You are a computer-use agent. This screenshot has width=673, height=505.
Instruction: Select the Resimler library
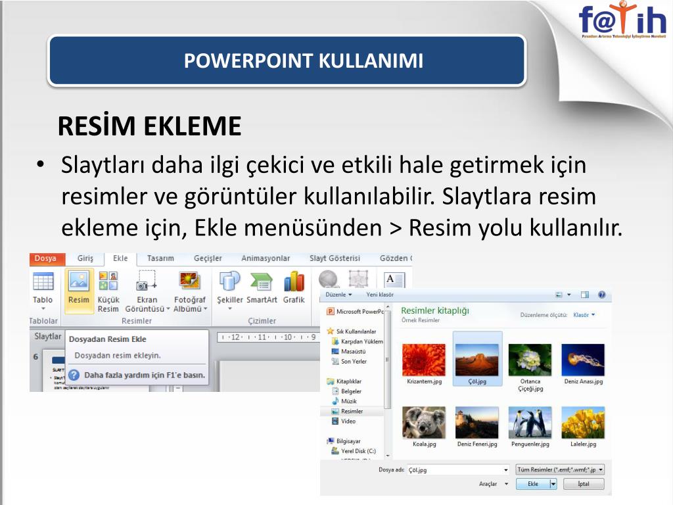click(x=347, y=412)
